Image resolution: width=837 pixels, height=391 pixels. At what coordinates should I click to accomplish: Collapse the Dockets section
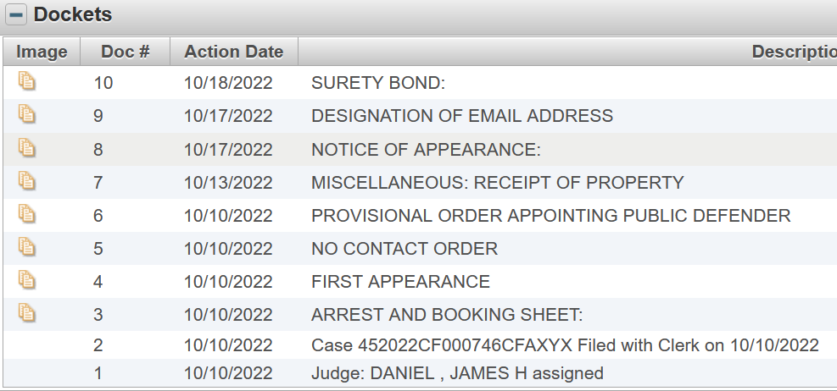pyautogui.click(x=17, y=15)
